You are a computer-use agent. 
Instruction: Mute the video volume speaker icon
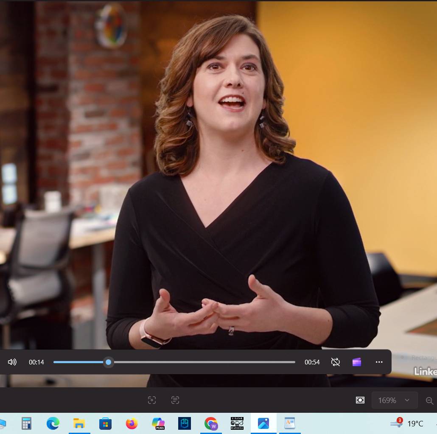[12, 362]
